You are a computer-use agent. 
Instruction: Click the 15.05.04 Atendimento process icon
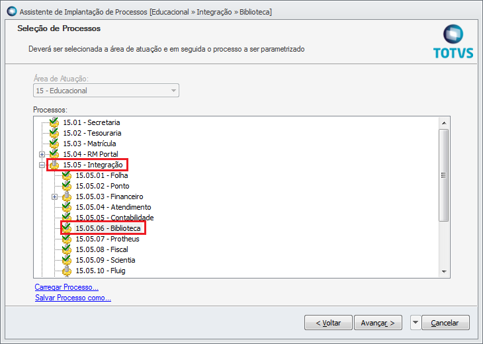67,207
